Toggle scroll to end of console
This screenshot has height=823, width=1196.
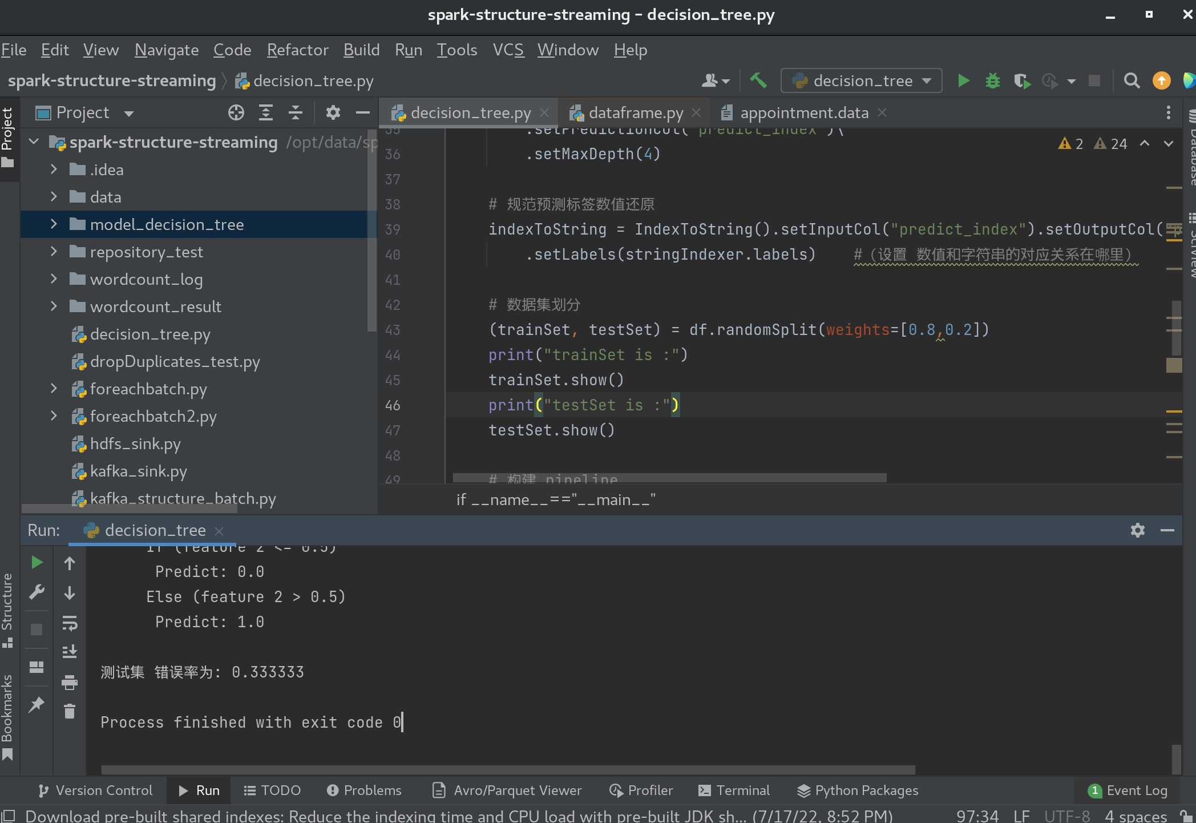tap(70, 652)
